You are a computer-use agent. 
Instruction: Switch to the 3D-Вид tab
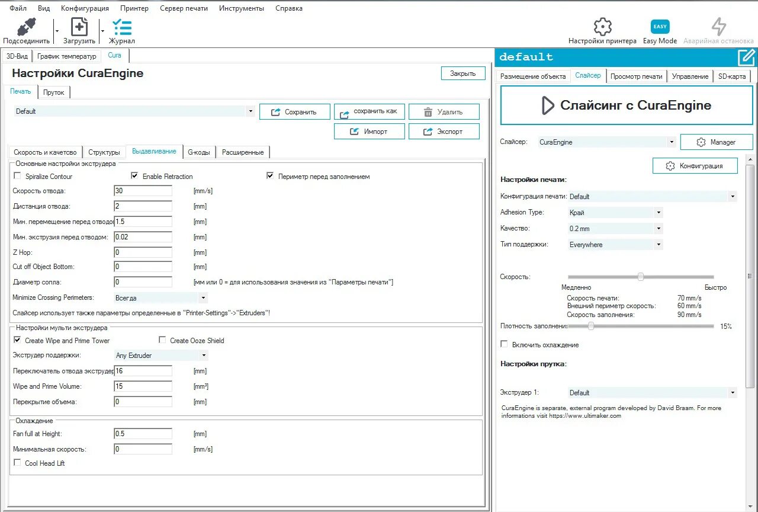(x=17, y=56)
